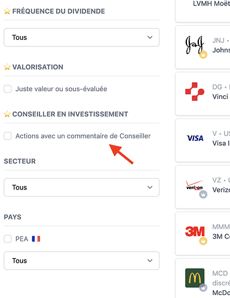Open the Vinci stock card
Screen dimensions: 230x298
[203, 94]
